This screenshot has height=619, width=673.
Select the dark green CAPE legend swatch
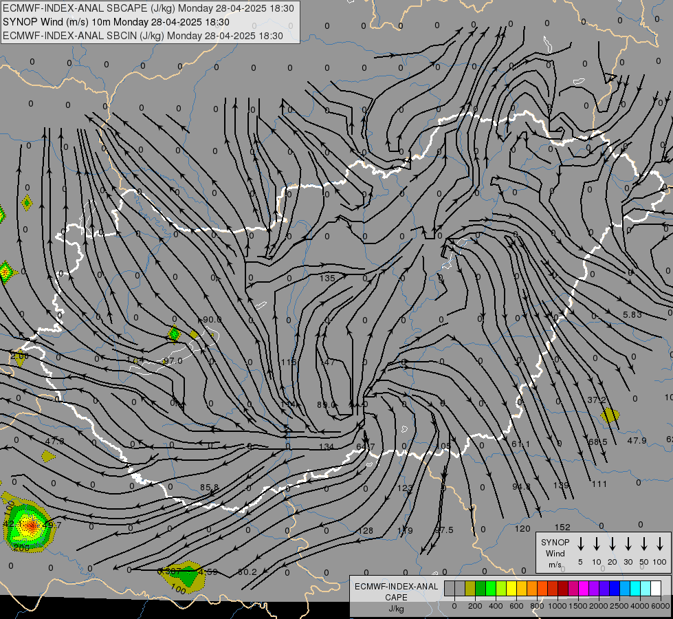481,589
